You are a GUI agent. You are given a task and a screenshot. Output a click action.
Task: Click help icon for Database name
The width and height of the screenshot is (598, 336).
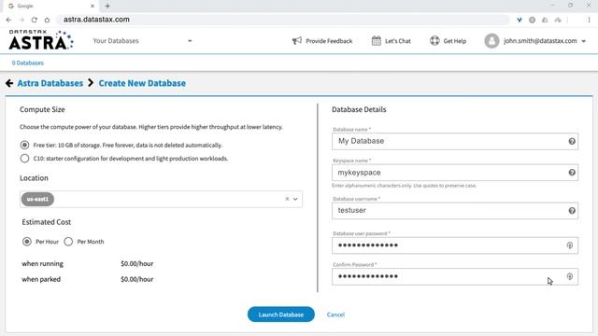[x=572, y=141]
